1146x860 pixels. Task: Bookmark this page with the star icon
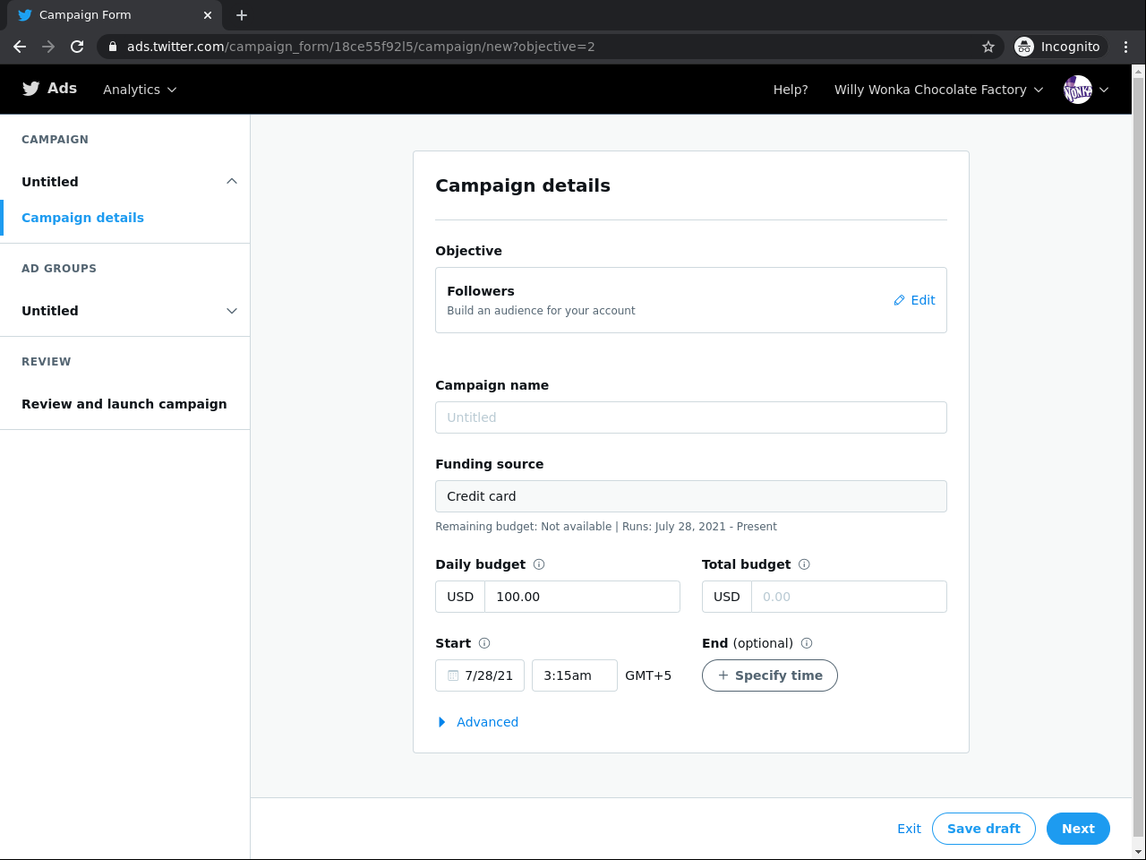[x=988, y=47]
